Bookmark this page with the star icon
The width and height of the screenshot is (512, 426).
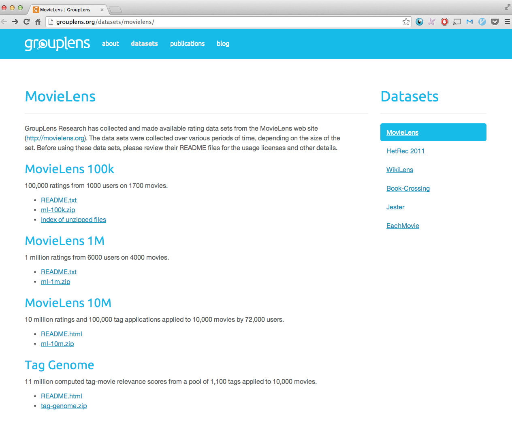(x=406, y=22)
